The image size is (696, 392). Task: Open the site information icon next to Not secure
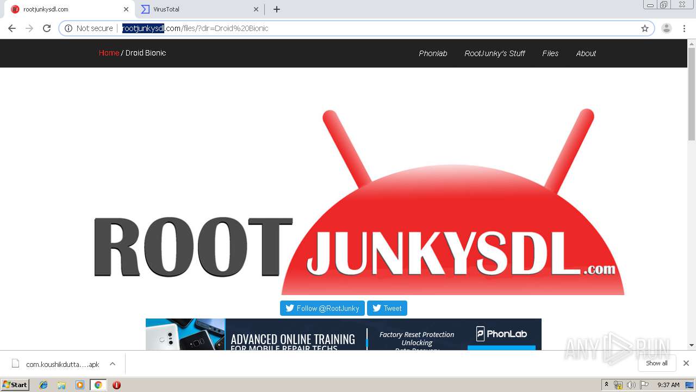69,28
